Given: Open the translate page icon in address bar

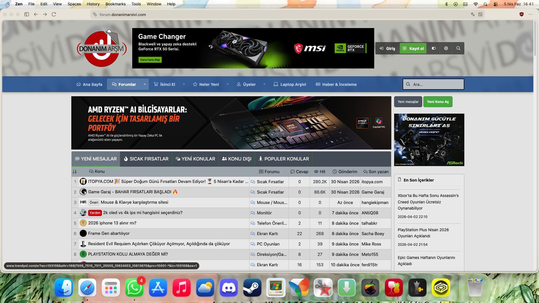Looking at the screenshot, I should (473, 14).
